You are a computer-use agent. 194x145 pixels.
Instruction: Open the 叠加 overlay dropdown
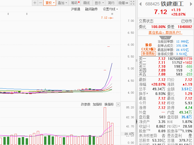coord(62,3)
